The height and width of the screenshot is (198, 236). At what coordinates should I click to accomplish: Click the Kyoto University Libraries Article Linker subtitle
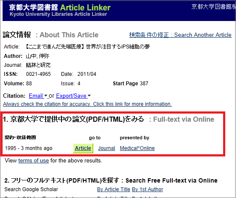[58, 14]
